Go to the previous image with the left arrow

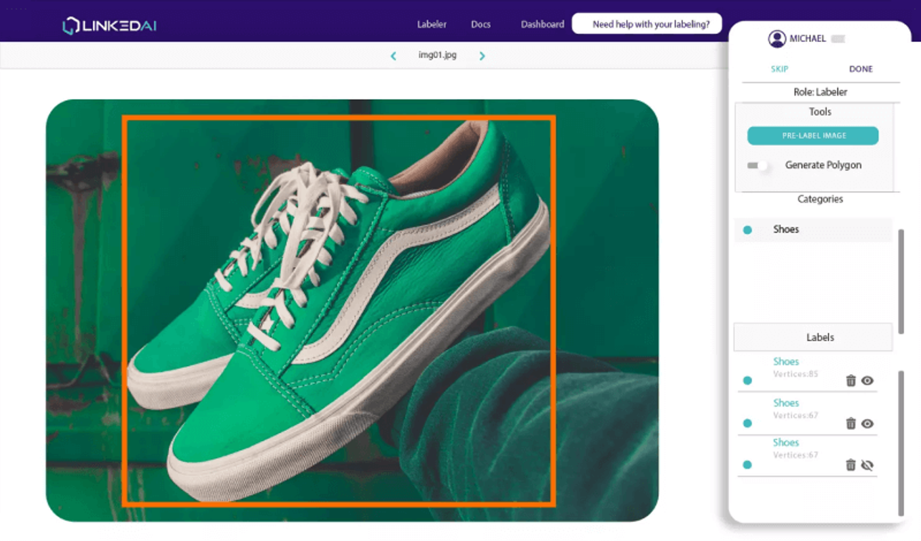[x=393, y=56]
